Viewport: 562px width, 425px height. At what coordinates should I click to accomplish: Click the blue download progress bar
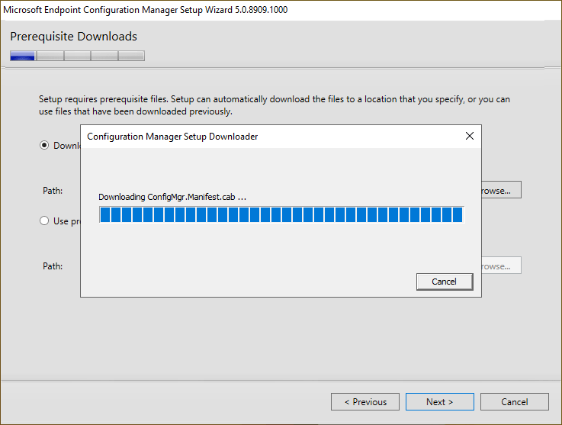coord(281,214)
